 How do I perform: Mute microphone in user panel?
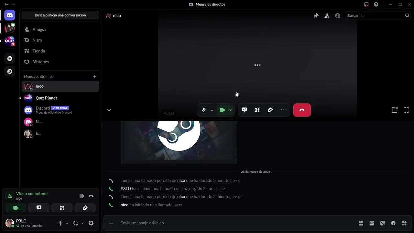click(60, 223)
